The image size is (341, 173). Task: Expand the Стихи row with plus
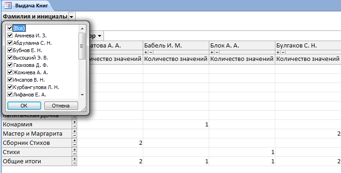[74, 150]
